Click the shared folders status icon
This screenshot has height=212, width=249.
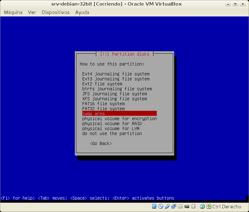(x=180, y=206)
